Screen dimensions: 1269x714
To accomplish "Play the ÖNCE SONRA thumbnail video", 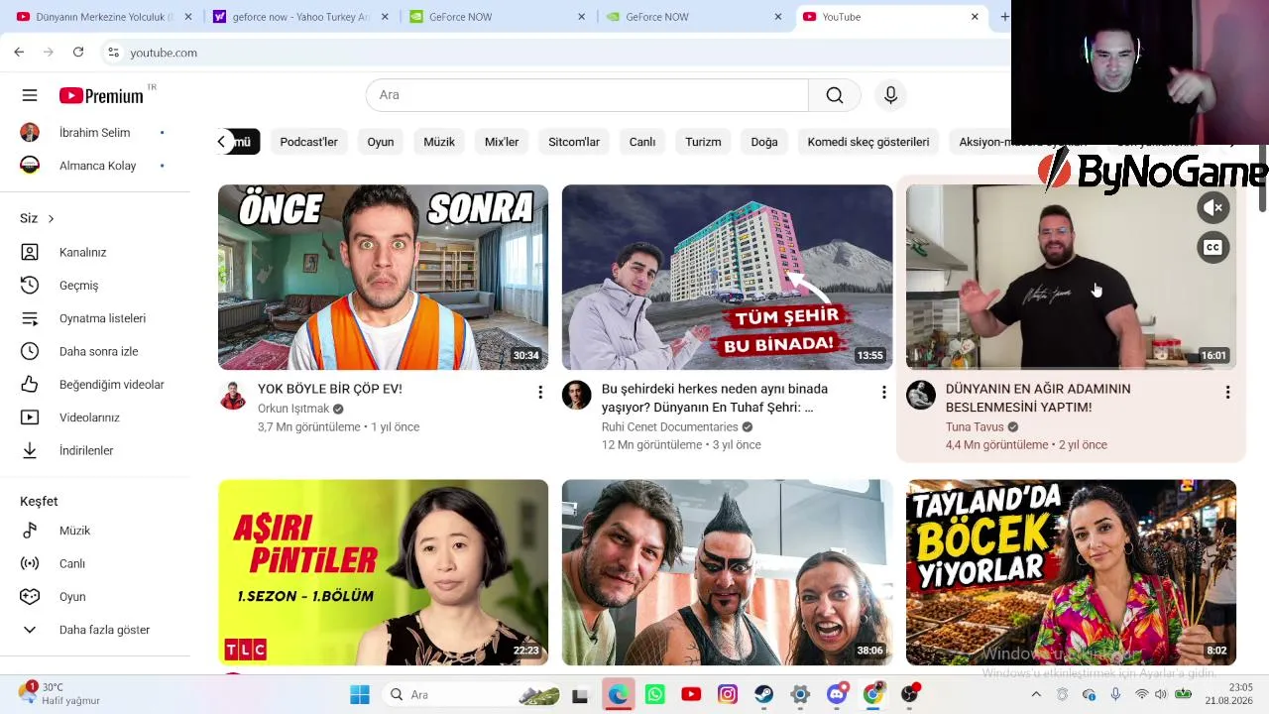I will click(383, 277).
